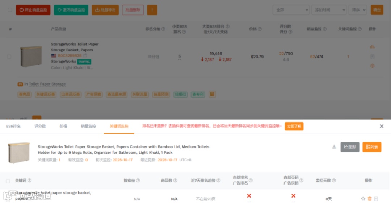Show help tooltip for 关键词监控 column header
This screenshot has width=391, height=203.
click(x=360, y=29)
